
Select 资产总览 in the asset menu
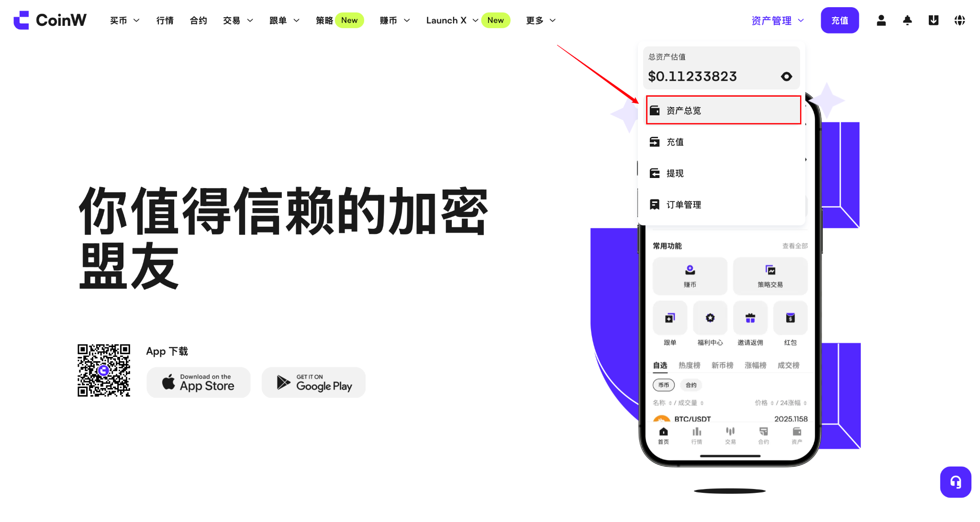[723, 111]
